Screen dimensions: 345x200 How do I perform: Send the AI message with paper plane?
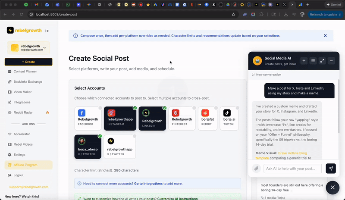pyautogui.click(x=331, y=169)
